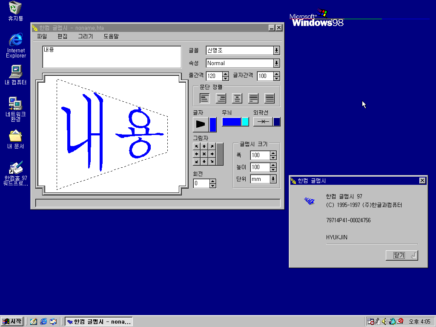This screenshot has height=327, width=436.
Task: Decrease 줄간격 line spacing value
Action: coord(226,78)
